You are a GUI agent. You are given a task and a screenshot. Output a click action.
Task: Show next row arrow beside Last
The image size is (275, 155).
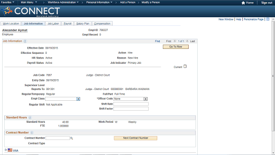tap(187, 41)
